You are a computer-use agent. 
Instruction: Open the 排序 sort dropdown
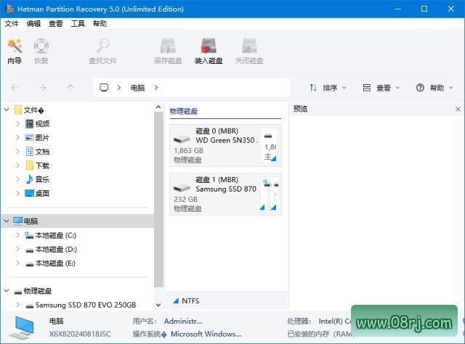pos(328,88)
